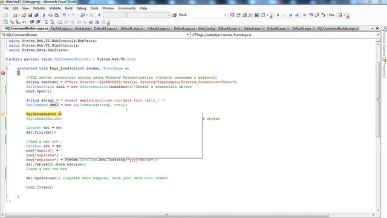
Task: Click the Navigate Backward icon
Action: [82, 15]
